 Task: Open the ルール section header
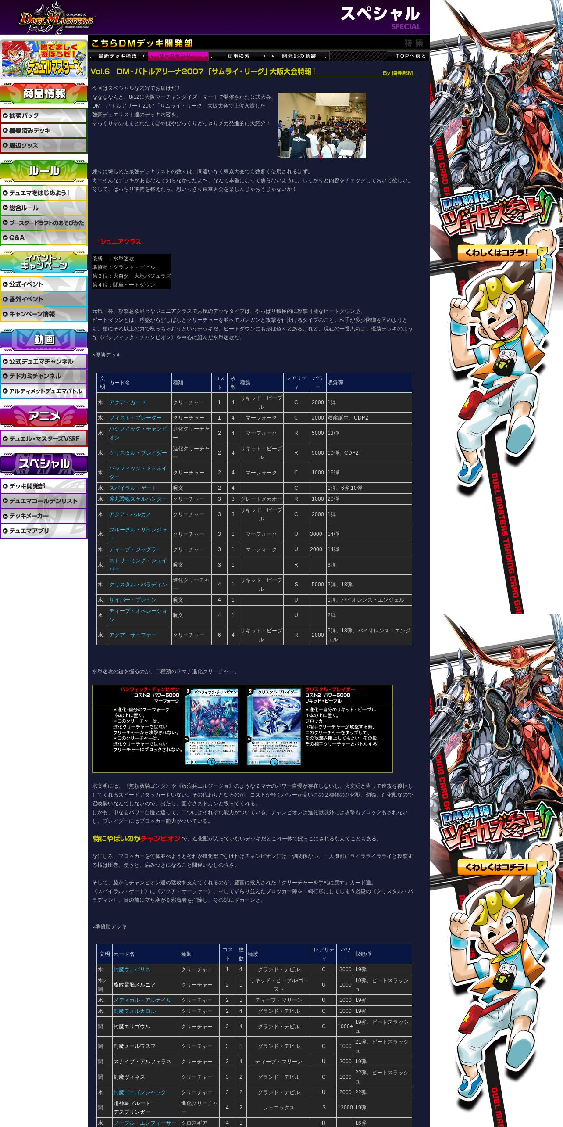coord(44,171)
